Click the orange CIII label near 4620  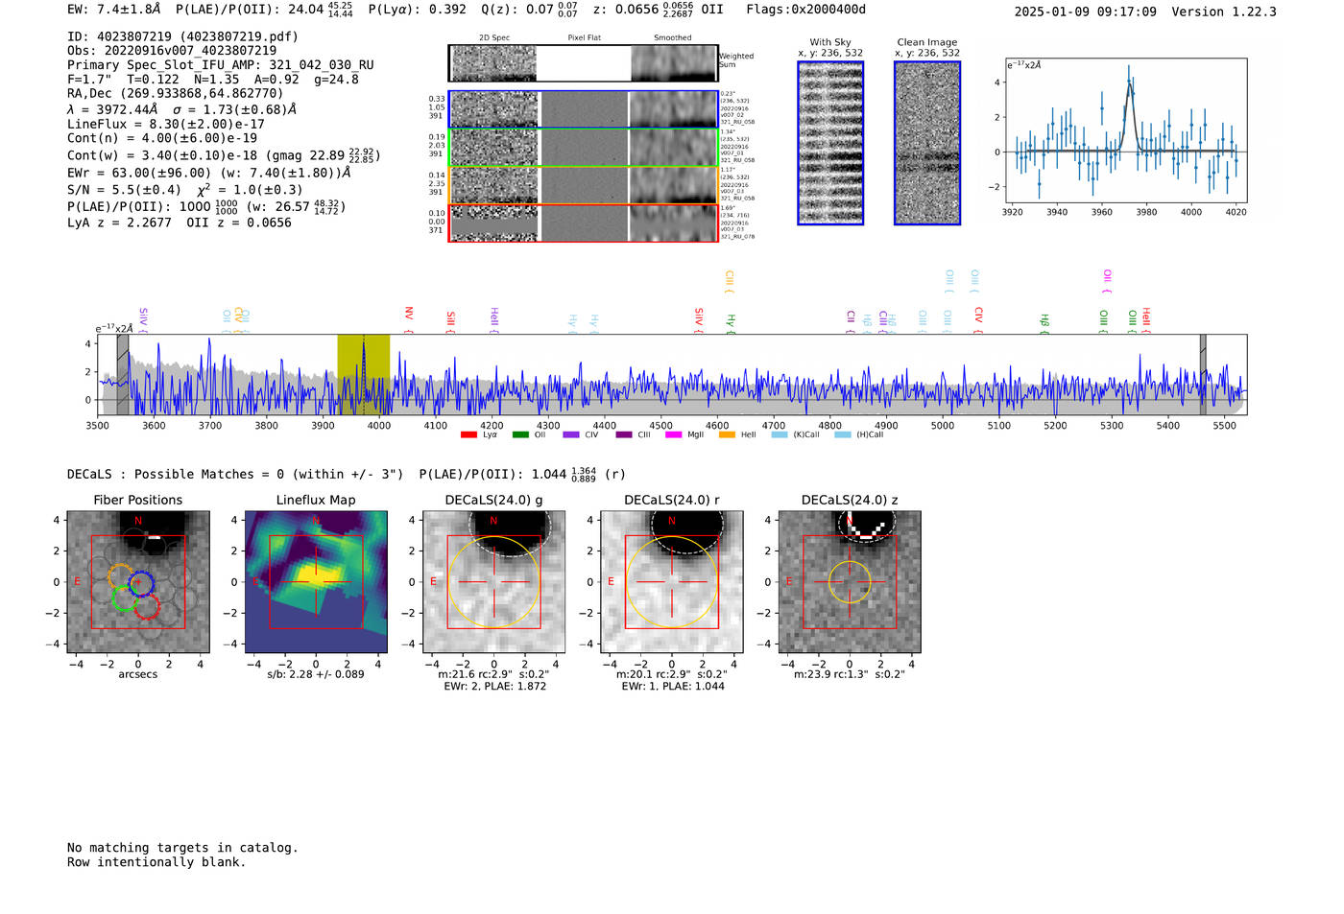[x=729, y=282]
